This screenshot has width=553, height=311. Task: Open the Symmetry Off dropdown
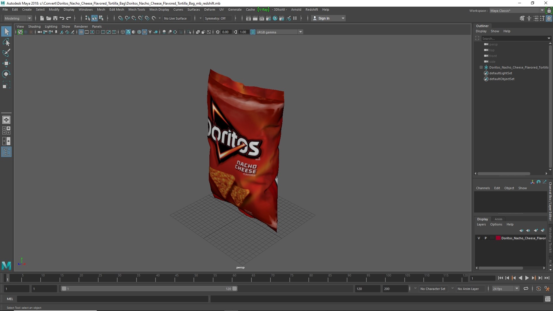[217, 18]
